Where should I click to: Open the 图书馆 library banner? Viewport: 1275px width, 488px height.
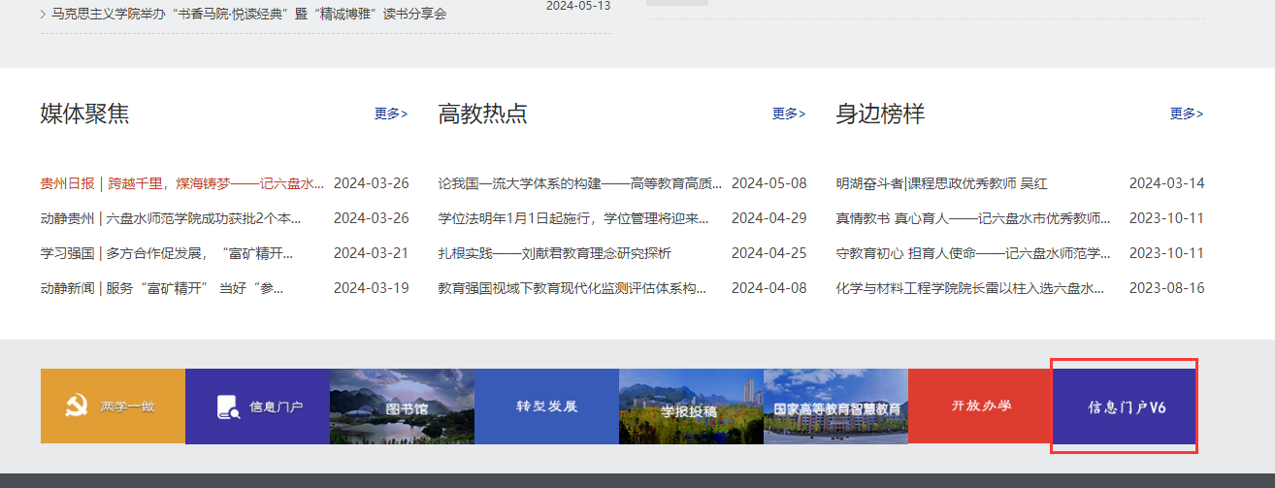[402, 407]
